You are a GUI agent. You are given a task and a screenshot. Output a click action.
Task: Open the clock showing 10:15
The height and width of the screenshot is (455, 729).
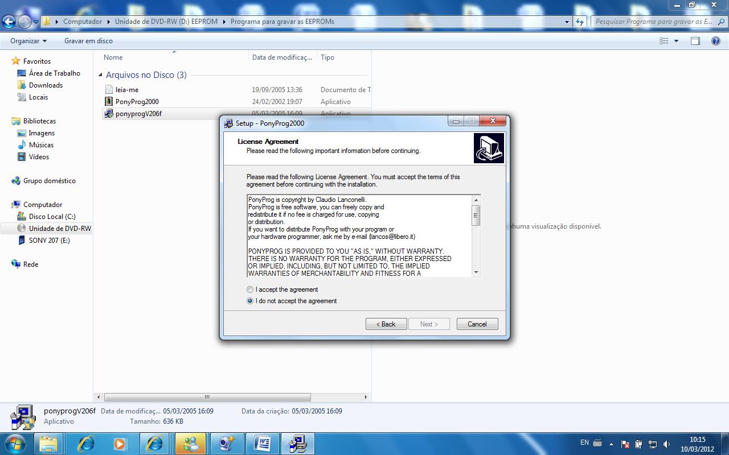(698, 444)
